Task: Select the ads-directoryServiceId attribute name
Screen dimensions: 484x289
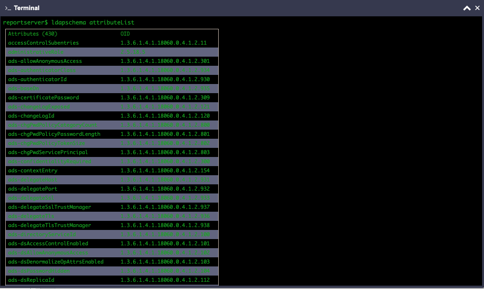Action: (x=42, y=234)
